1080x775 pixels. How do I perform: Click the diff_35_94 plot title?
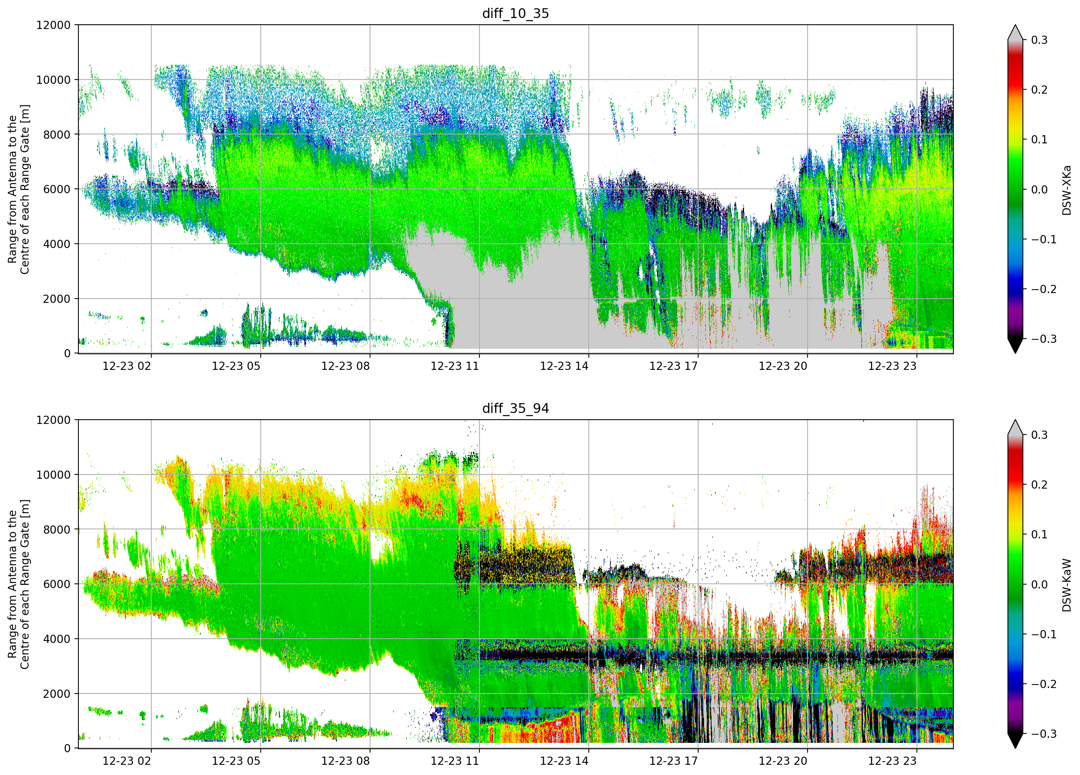pyautogui.click(x=515, y=408)
